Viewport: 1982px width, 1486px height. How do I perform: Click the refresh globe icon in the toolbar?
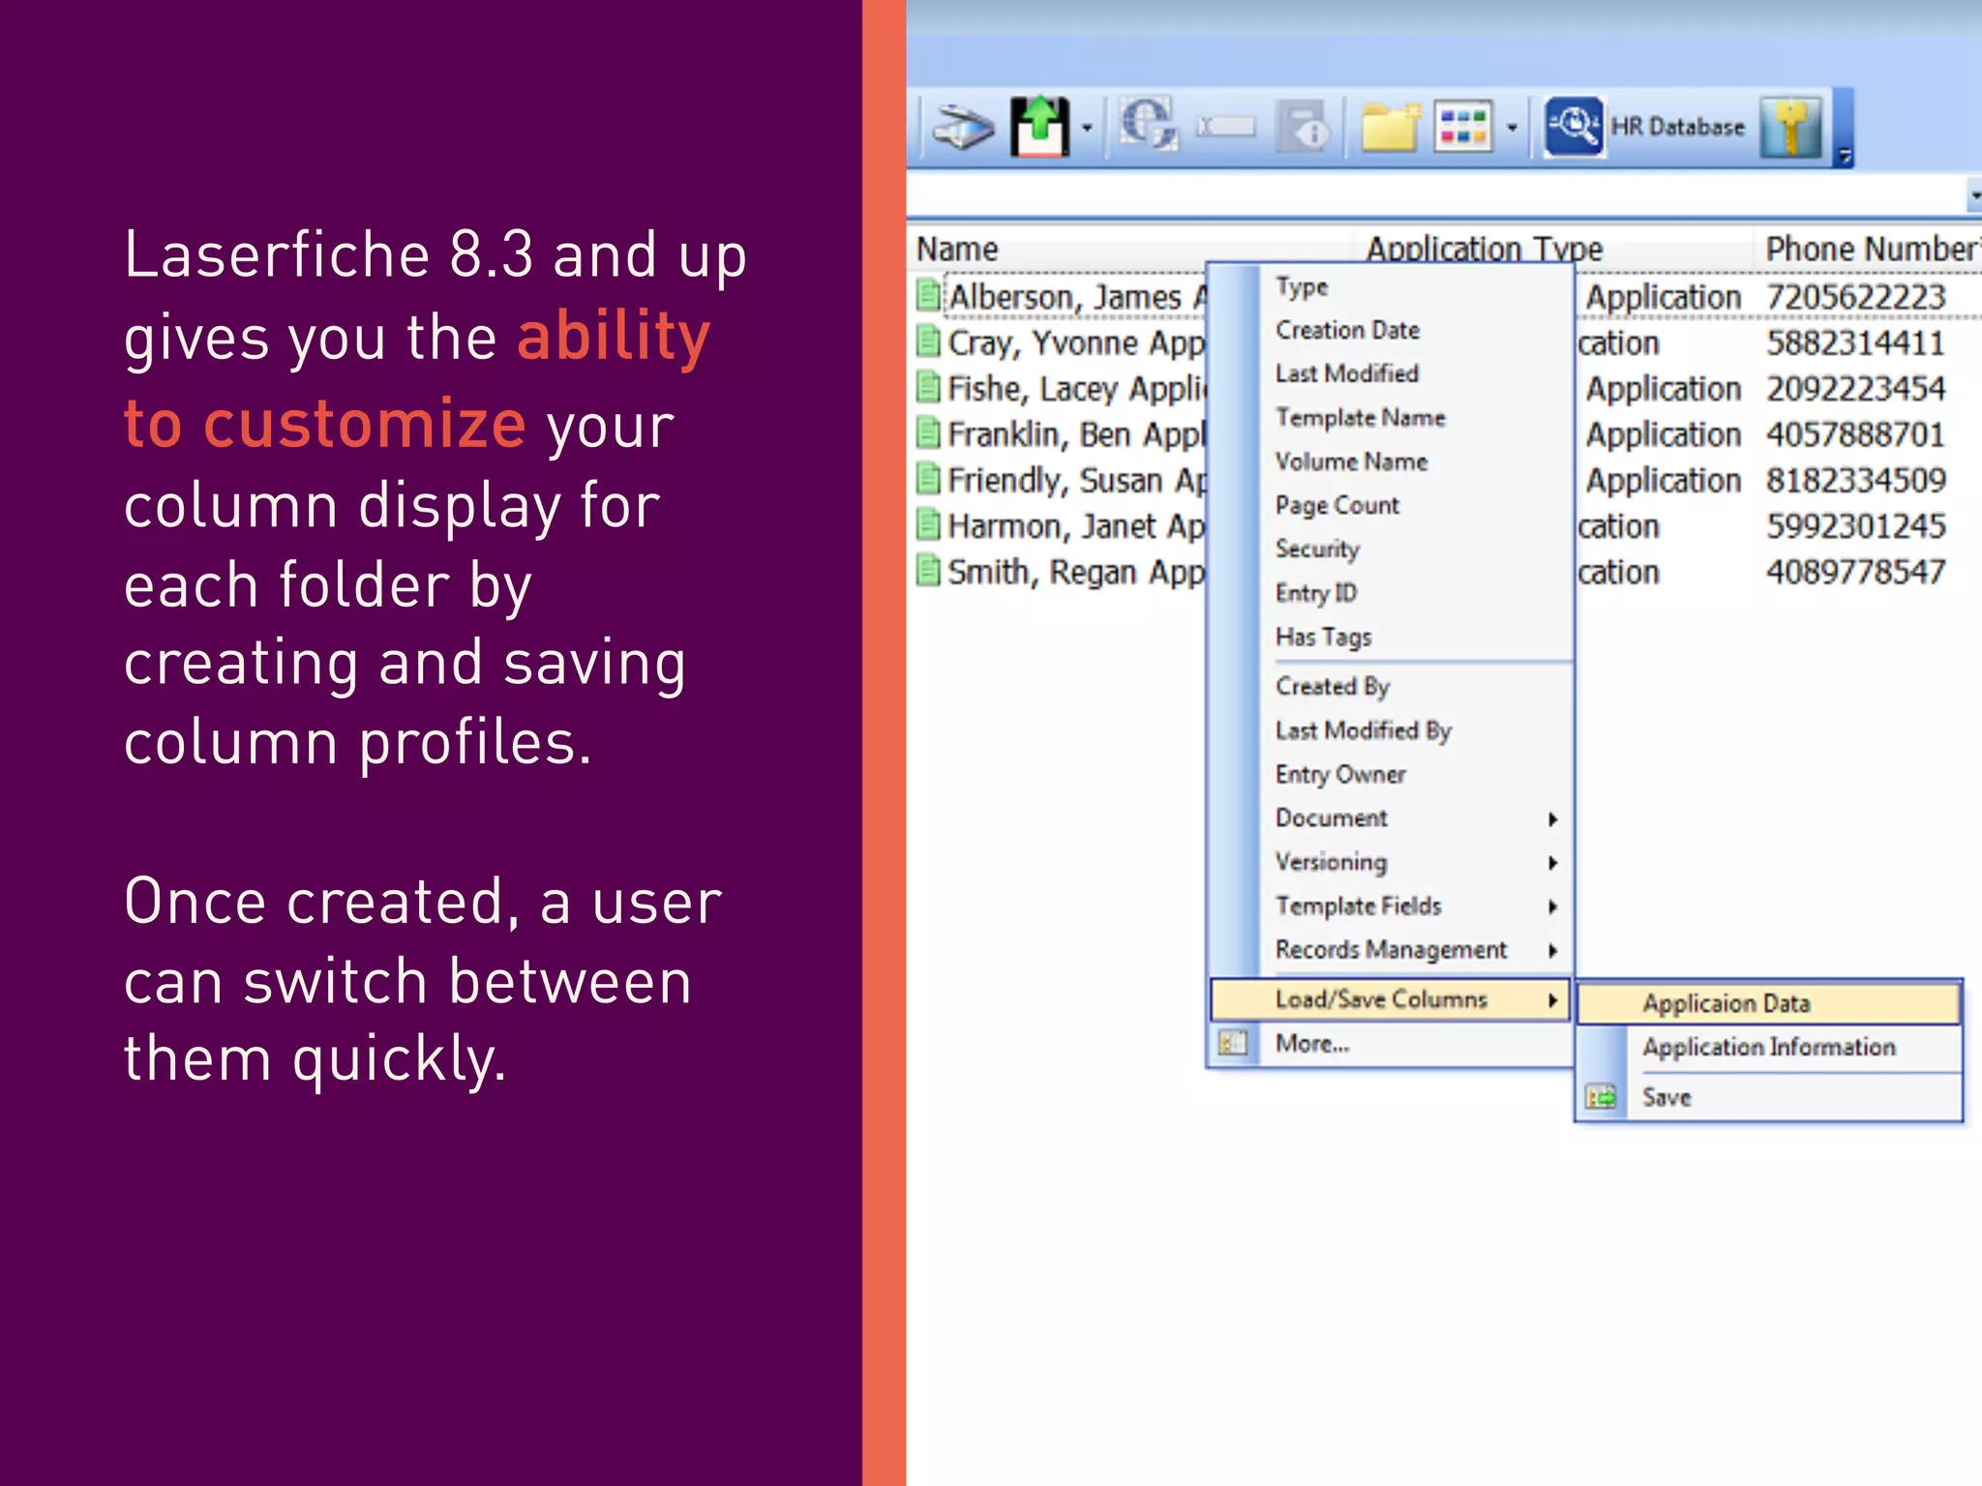pos(1149,125)
